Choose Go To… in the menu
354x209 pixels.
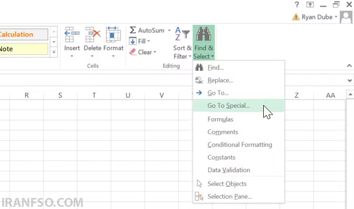point(238,93)
